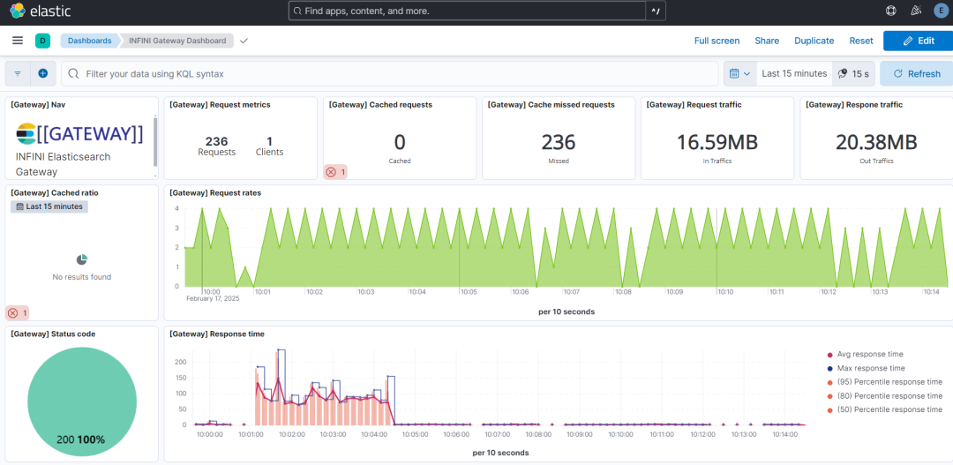Click the add filter plus icon
Image resolution: width=953 pixels, height=465 pixels.
click(42, 74)
